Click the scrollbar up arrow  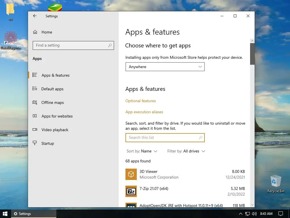[x=252, y=41]
